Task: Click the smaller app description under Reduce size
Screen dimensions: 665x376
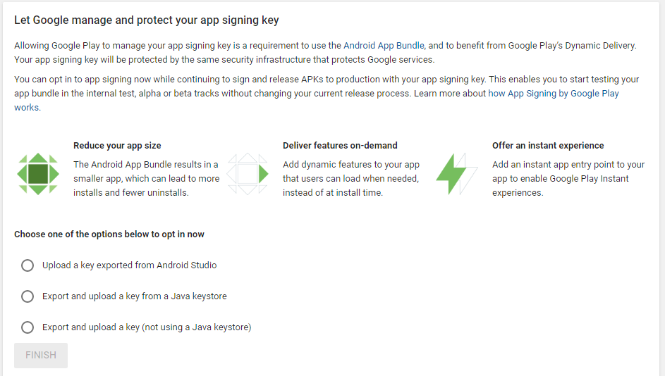Action: pos(146,179)
